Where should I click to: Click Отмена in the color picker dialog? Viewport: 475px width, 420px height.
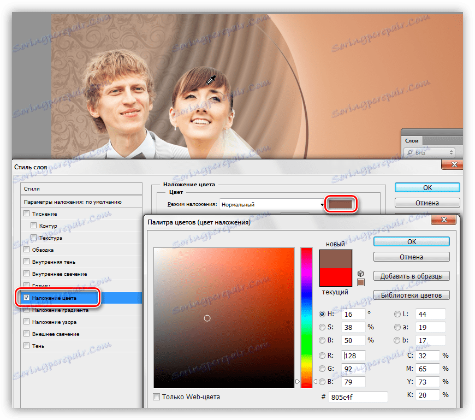(x=411, y=257)
